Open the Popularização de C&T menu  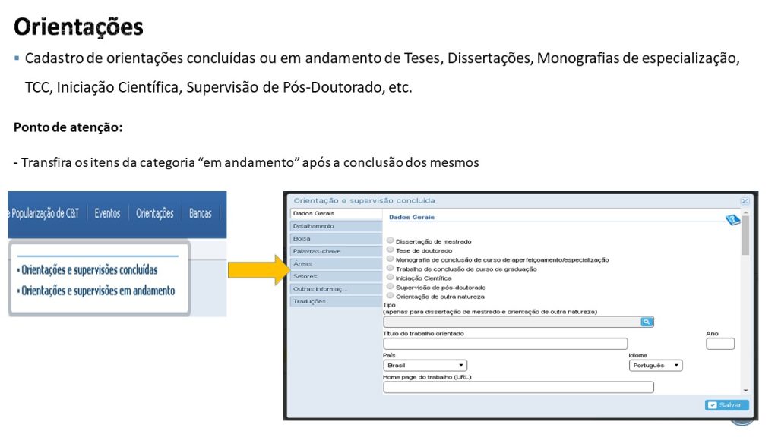43,213
